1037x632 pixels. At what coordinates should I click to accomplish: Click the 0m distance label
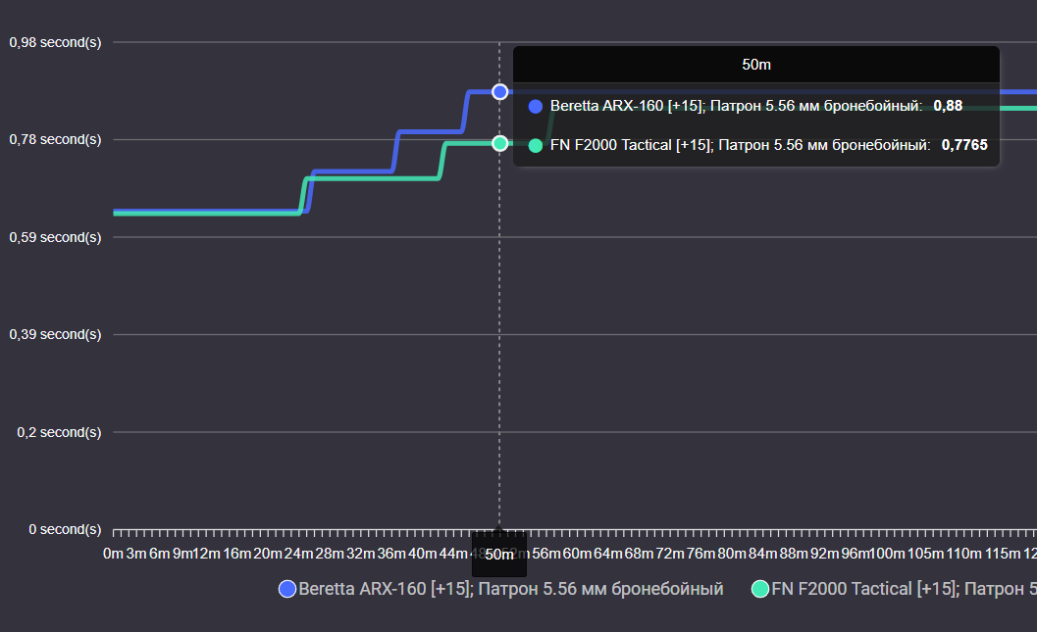[x=113, y=554]
